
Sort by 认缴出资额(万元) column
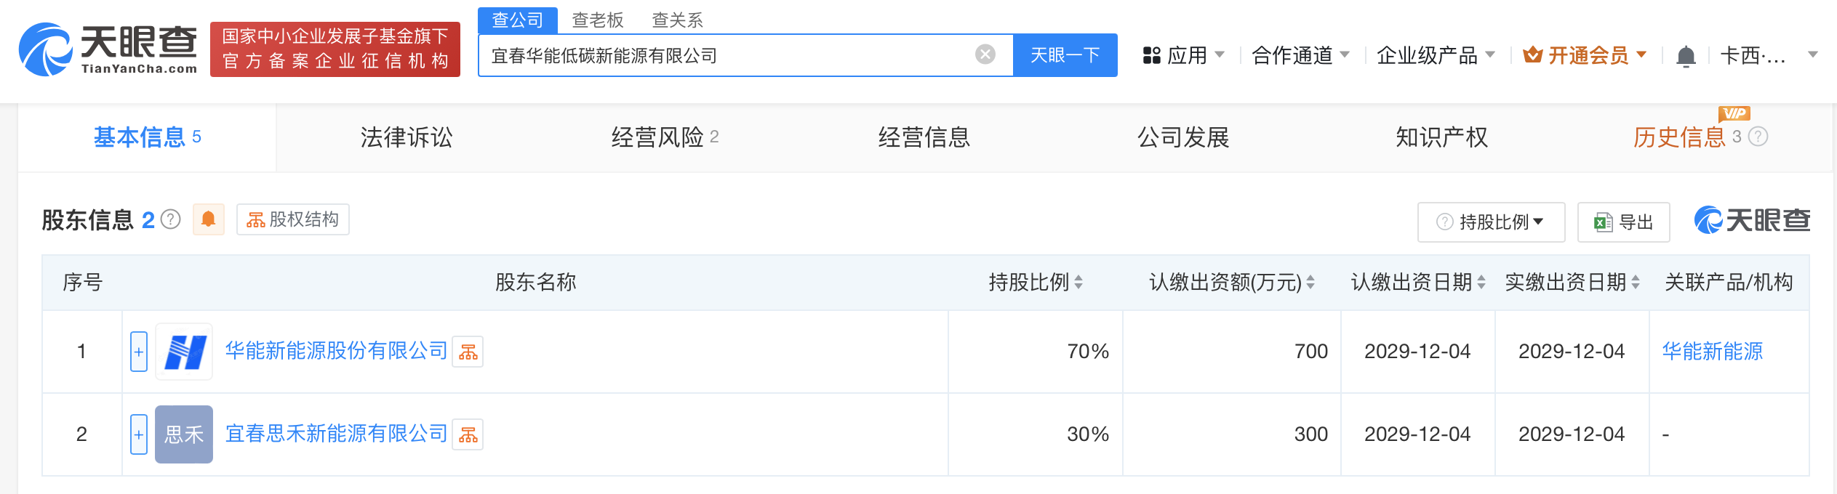1310,283
